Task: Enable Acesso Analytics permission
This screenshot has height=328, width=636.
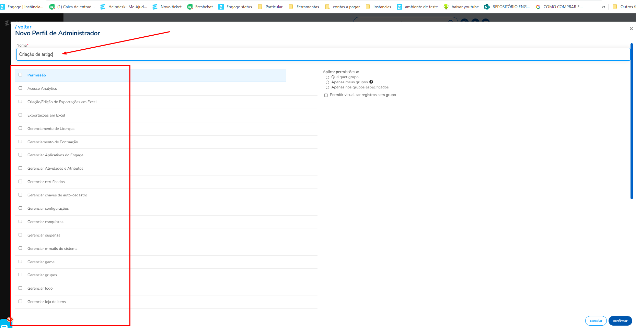Action: [20, 88]
